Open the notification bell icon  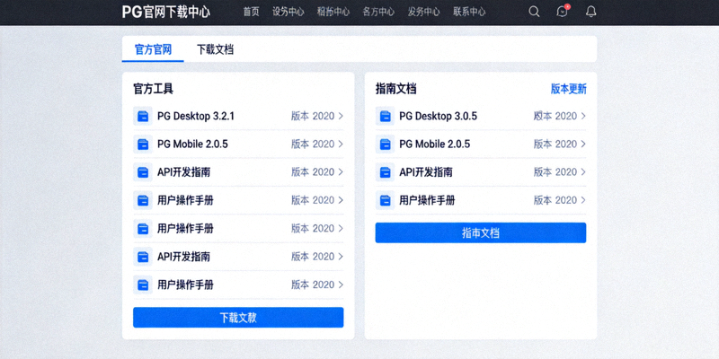coord(591,12)
